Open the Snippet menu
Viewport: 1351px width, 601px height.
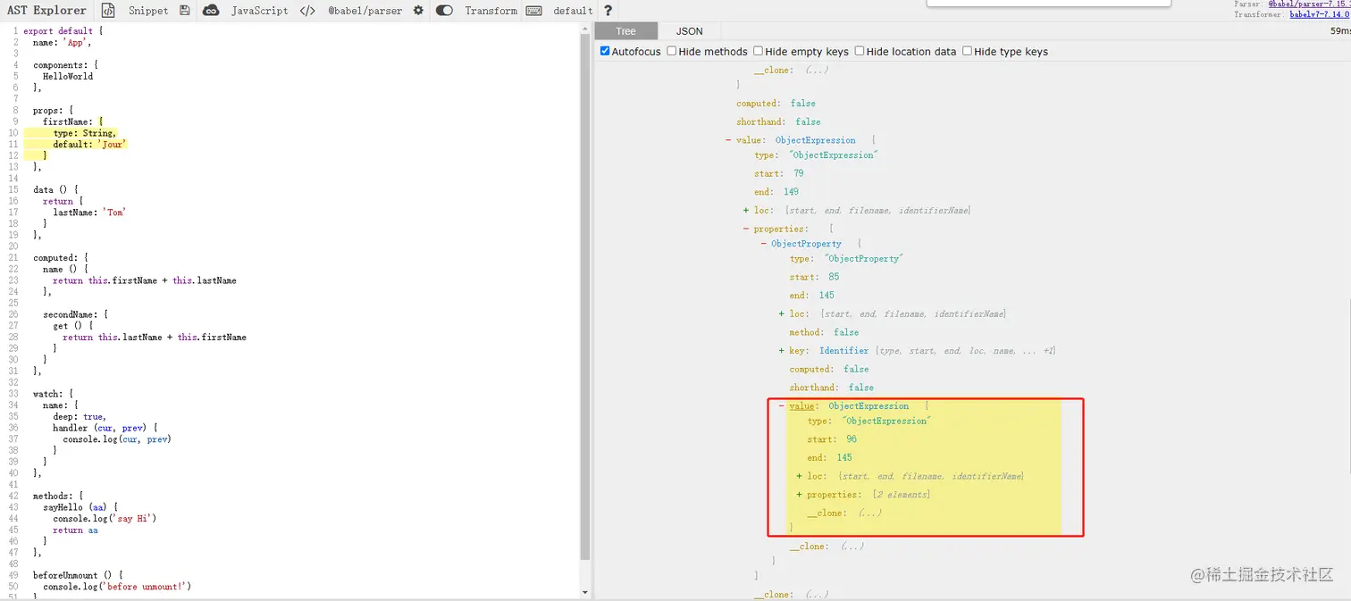[x=148, y=11]
